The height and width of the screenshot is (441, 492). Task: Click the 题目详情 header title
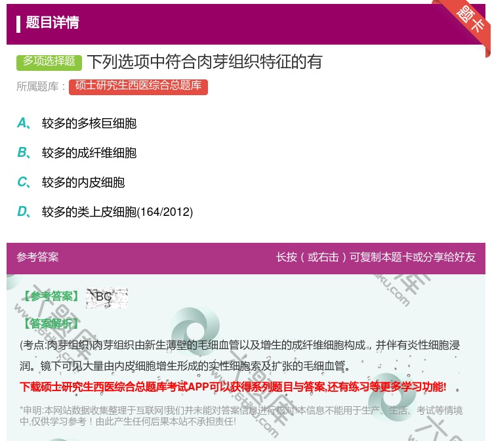(52, 22)
